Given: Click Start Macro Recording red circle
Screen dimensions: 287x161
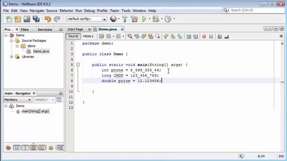Looking at the screenshot, I should (204, 37).
